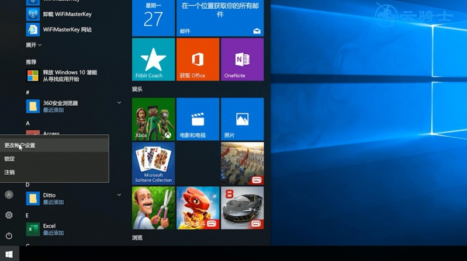Screen dimensions: 467x261
Task: Open the 电影和电视 tile
Action: pyautogui.click(x=198, y=119)
